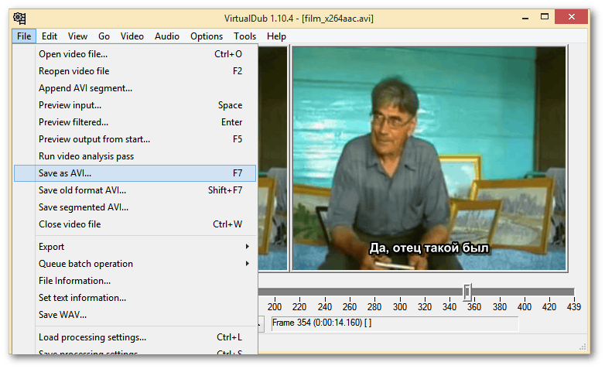Choose Save WAV... option
Screen dimensions: 605x369
[x=63, y=315]
